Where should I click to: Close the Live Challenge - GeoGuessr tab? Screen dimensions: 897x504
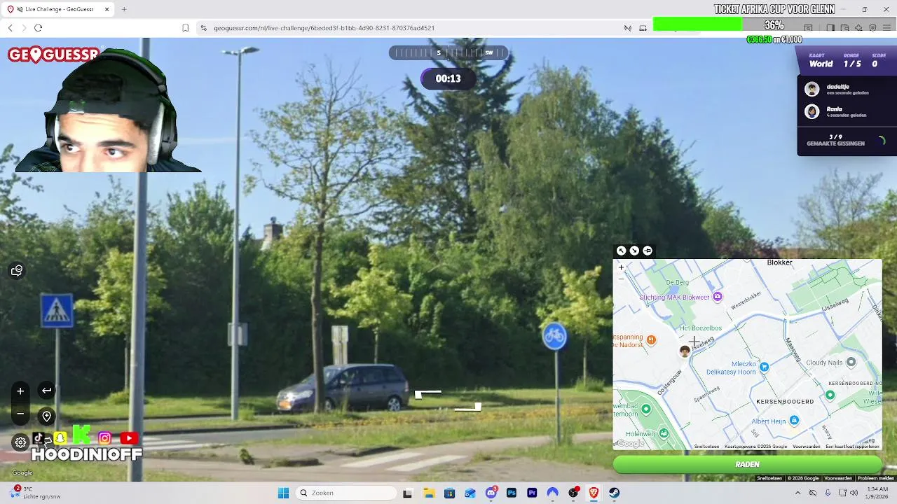click(x=107, y=9)
